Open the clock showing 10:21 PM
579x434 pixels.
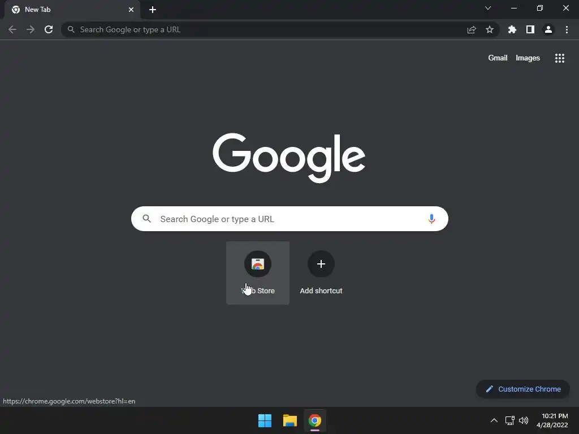tap(552, 420)
